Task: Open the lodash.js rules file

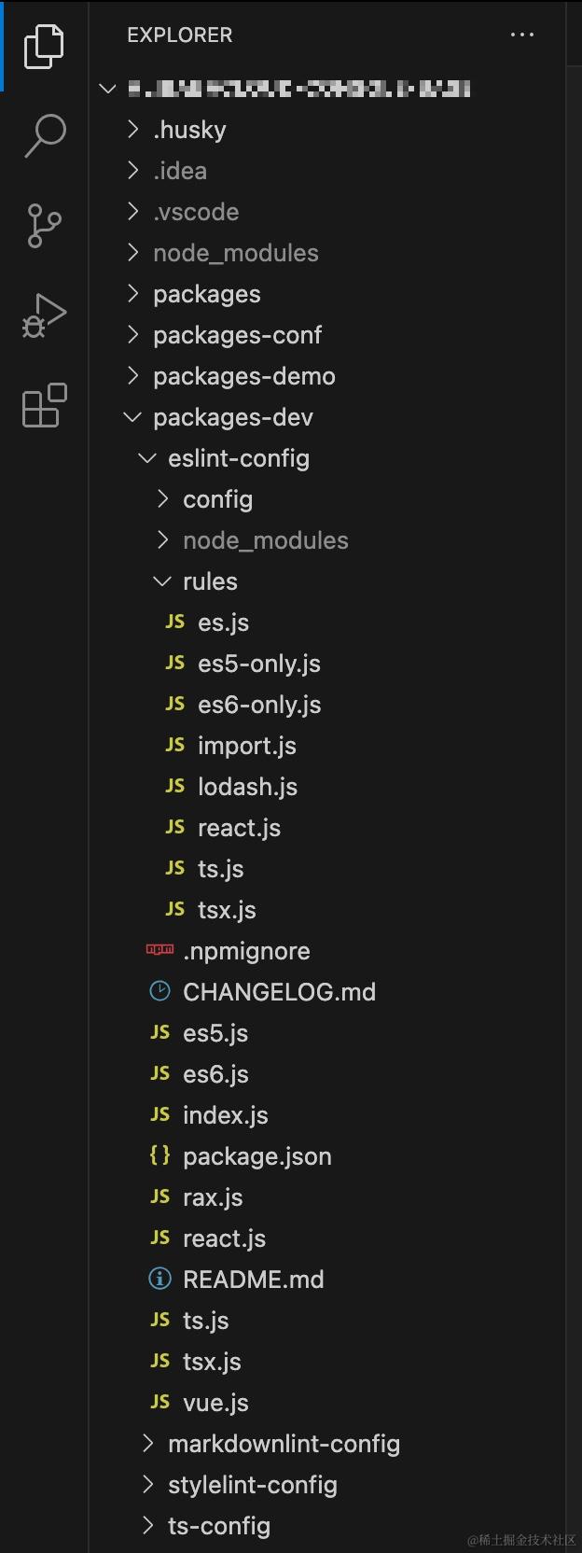Action: click(x=247, y=787)
